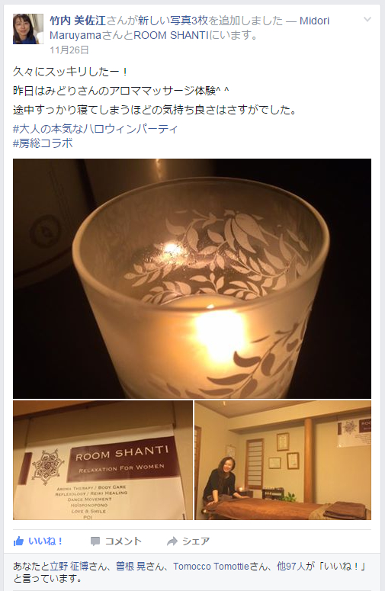Toggle the いいね！ like button
Viewport: 385px width, 591px height.
38,541
